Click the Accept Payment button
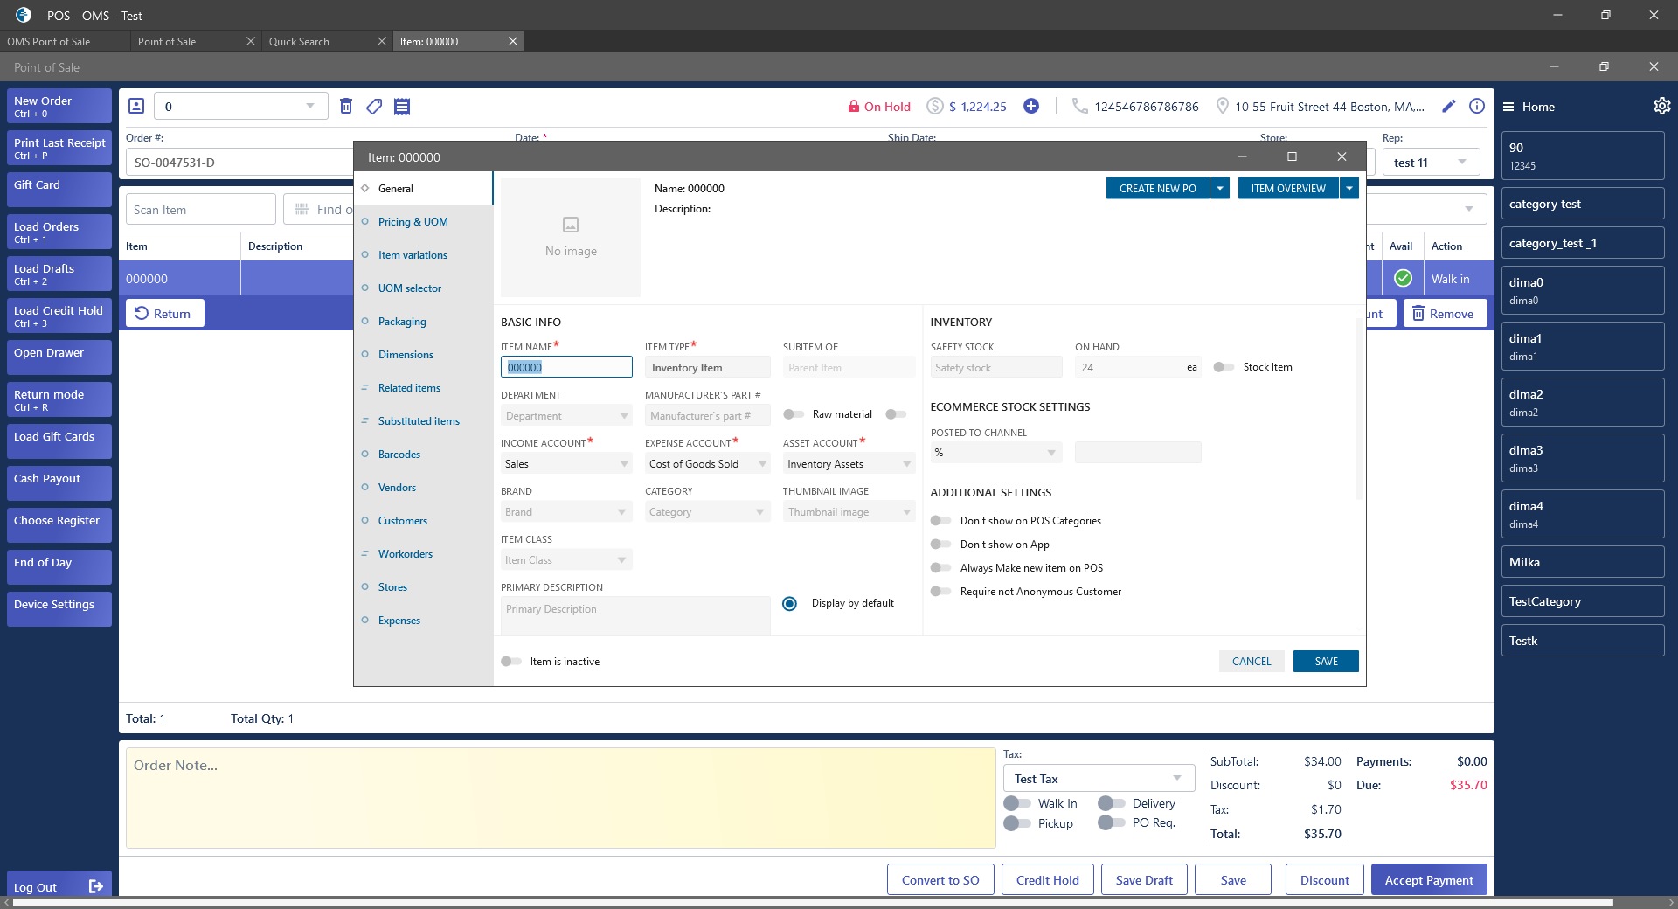Viewport: 1678px width, 909px height. pyautogui.click(x=1429, y=880)
